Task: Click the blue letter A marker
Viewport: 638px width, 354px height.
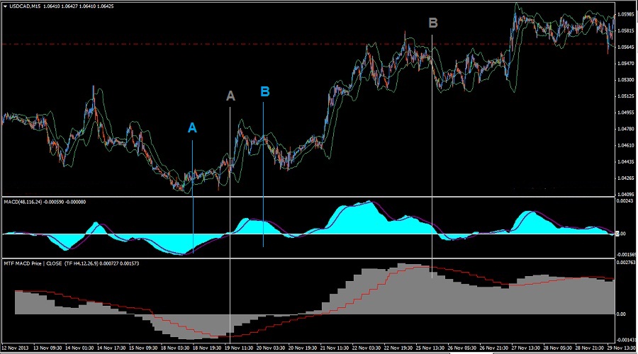Action: 192,127
